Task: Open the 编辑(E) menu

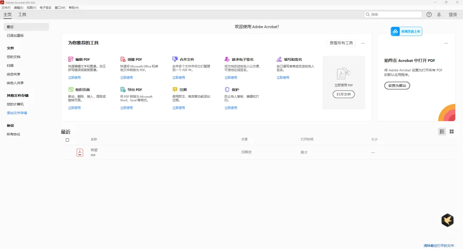Action: tap(18, 8)
